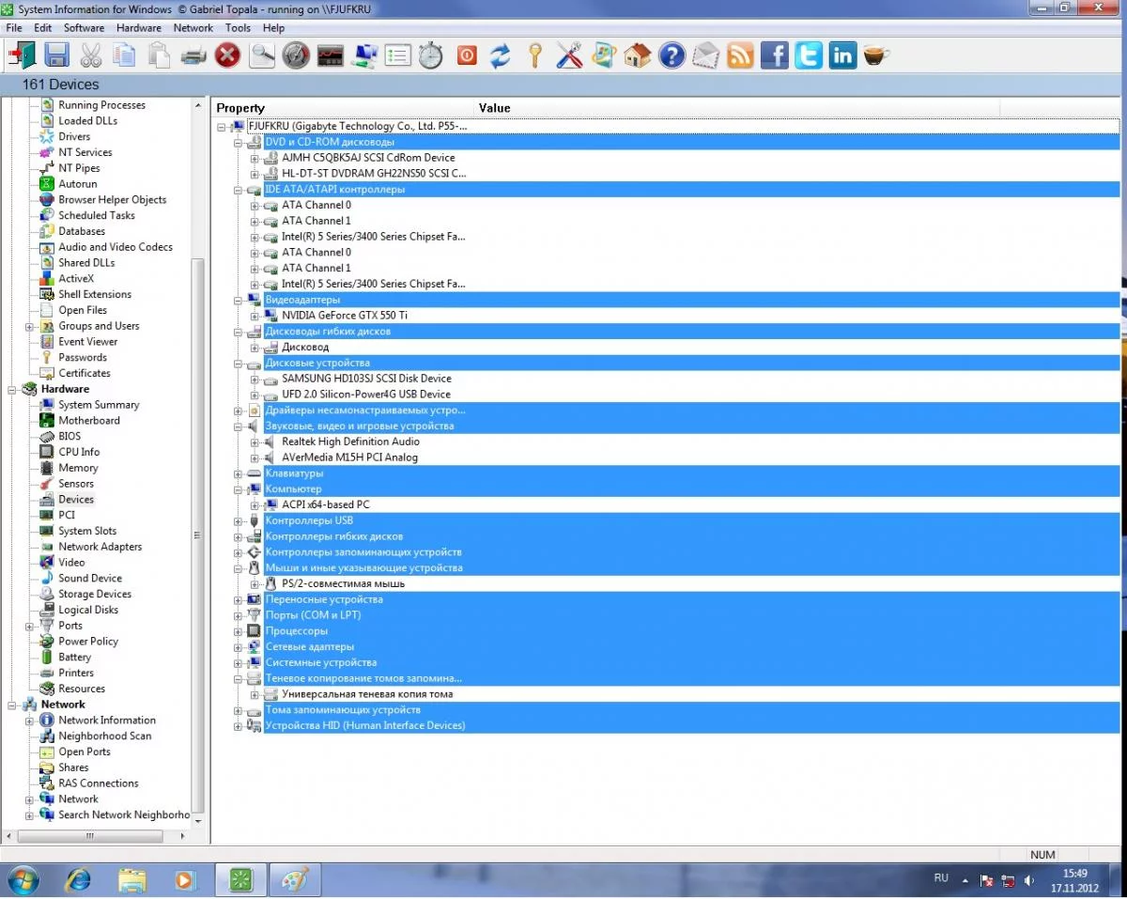Open the blue question mark help icon
1127x899 pixels.
[x=671, y=55]
